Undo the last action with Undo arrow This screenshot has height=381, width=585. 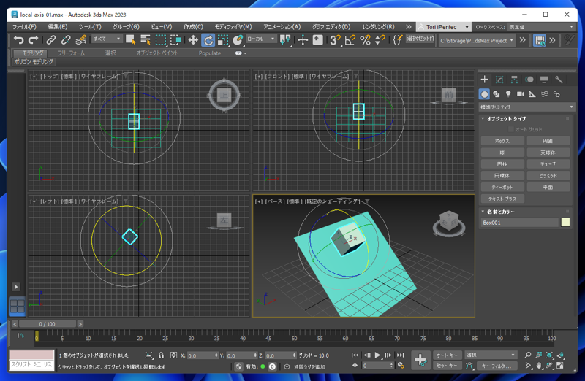click(x=18, y=40)
